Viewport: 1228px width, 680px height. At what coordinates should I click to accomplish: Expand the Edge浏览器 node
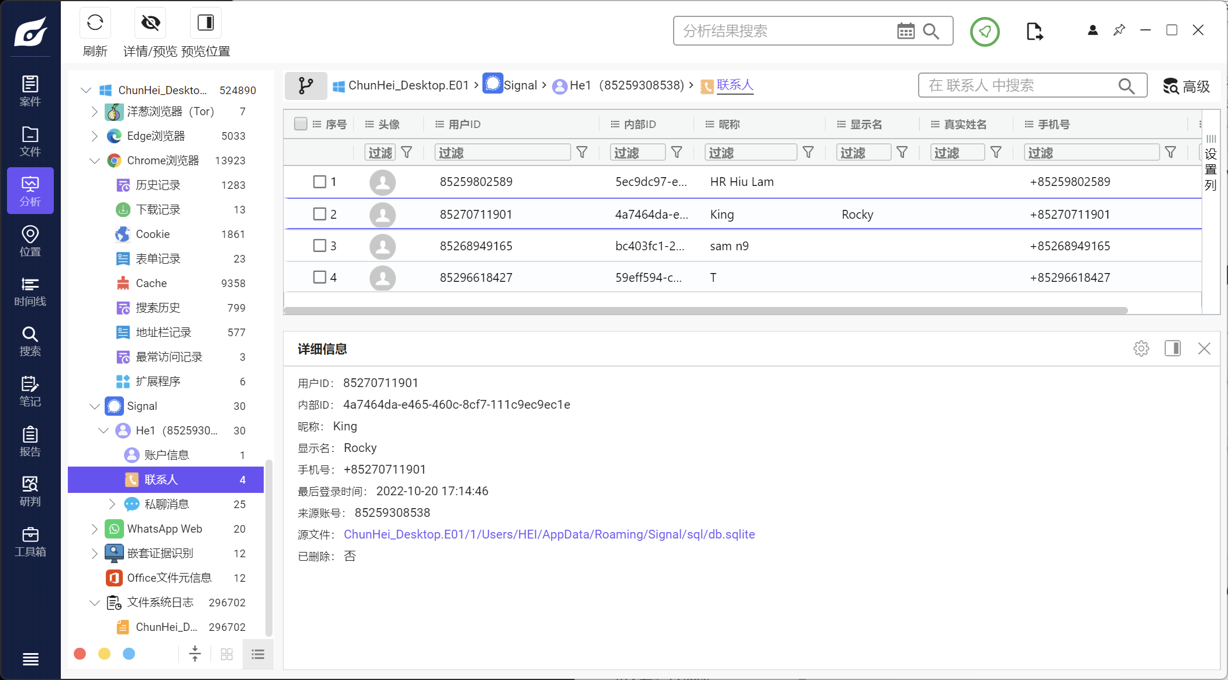click(x=95, y=136)
